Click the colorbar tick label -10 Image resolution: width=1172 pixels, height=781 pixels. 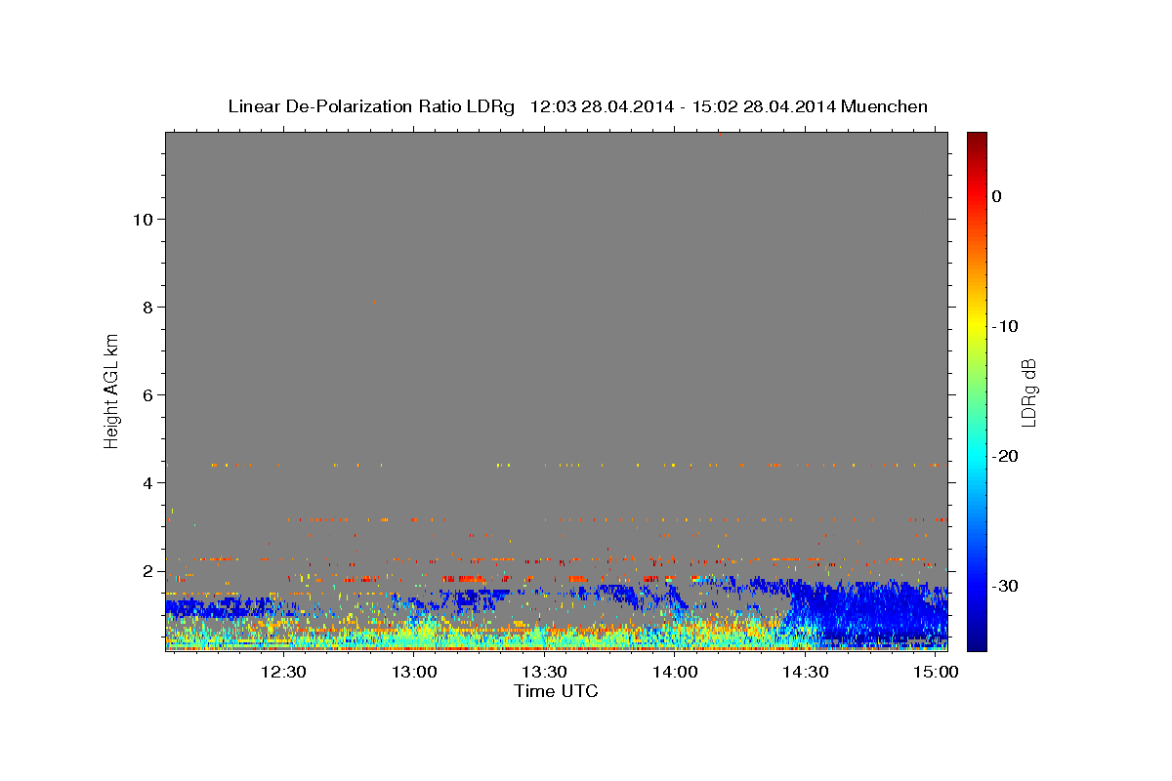1006,326
